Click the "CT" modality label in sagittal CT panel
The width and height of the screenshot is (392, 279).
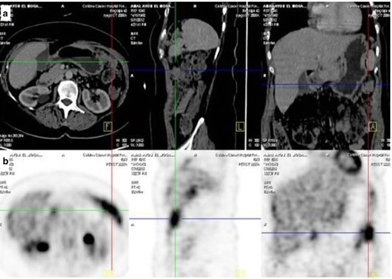coord(133,38)
